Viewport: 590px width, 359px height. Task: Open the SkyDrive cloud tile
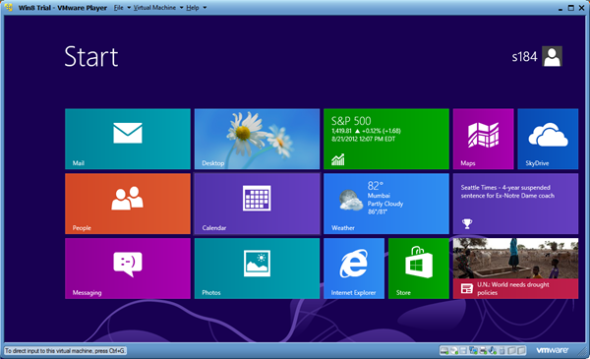coord(548,139)
